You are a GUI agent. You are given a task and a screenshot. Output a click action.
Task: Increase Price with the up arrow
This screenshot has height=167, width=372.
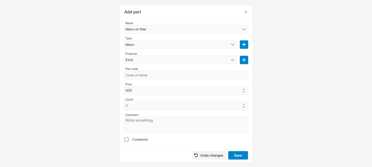click(x=244, y=89)
